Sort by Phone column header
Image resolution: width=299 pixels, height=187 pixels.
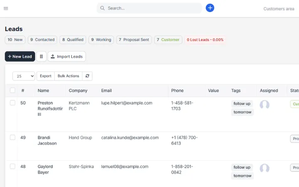pos(177,91)
